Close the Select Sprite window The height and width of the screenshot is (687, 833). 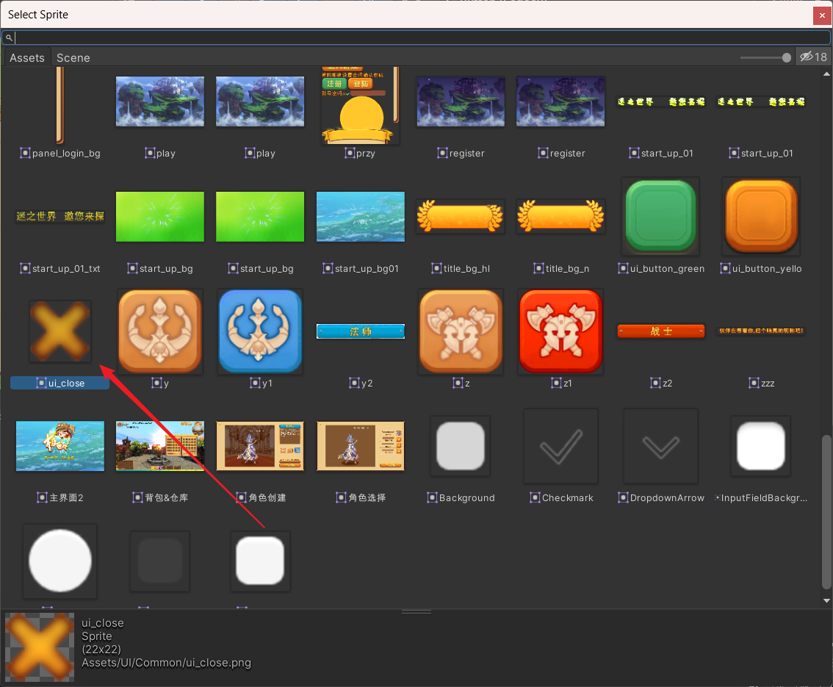click(821, 15)
